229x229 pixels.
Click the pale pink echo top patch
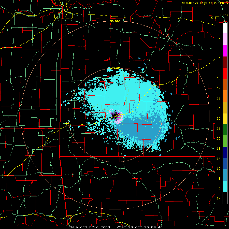(119, 121)
